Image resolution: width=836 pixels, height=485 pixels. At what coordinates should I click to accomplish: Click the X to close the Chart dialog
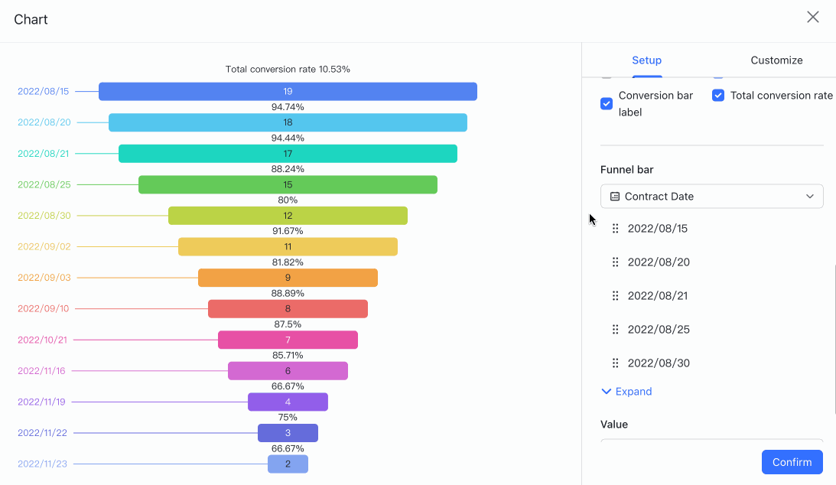coord(813,16)
